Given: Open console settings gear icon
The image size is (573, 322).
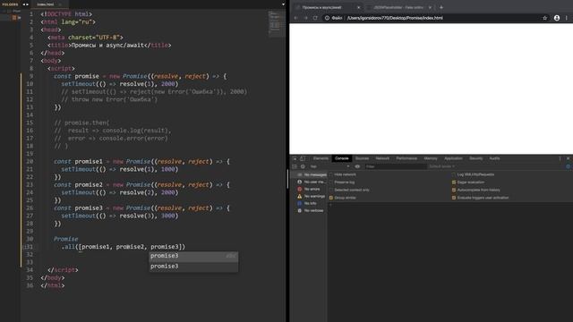Looking at the screenshot, I should (569, 166).
